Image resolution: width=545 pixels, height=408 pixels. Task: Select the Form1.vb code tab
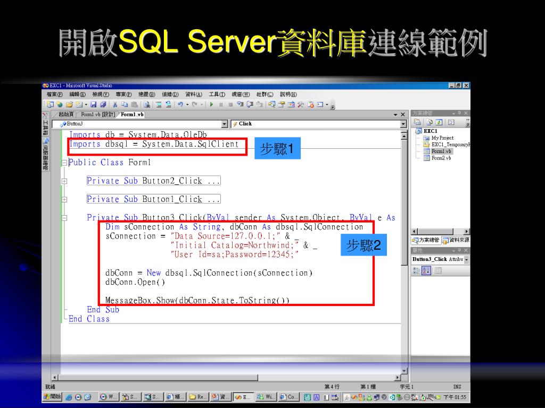pos(132,115)
